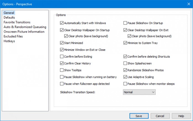193x121 pixels.
Task: Go to Auto & Randomized Queueing page
Action: point(25,27)
